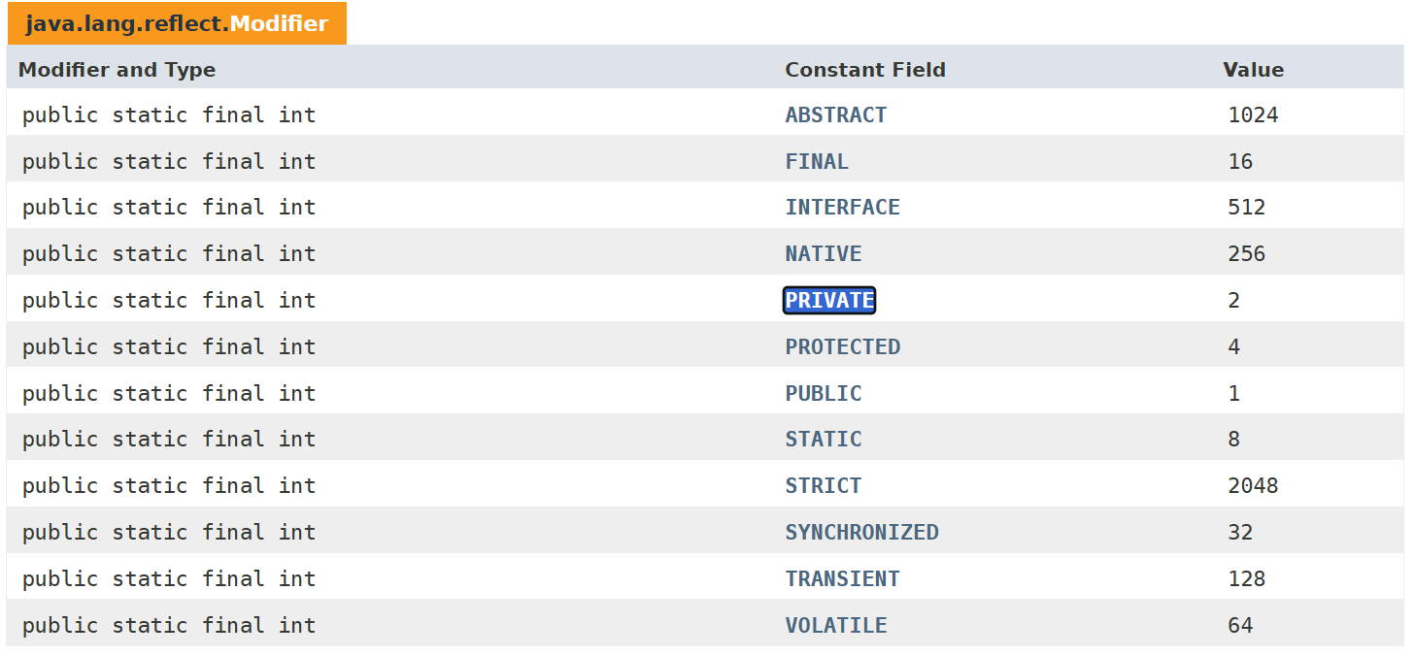The width and height of the screenshot is (1415, 656).
Task: Follow the NATIVE constant link
Action: click(824, 253)
